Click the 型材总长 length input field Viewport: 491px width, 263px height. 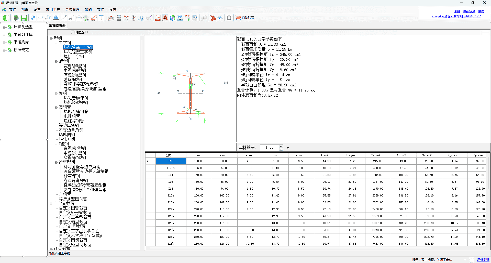[270, 148]
